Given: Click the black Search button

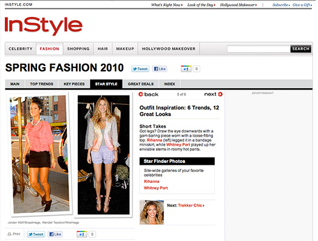Looking at the screenshot, I should (301, 49).
